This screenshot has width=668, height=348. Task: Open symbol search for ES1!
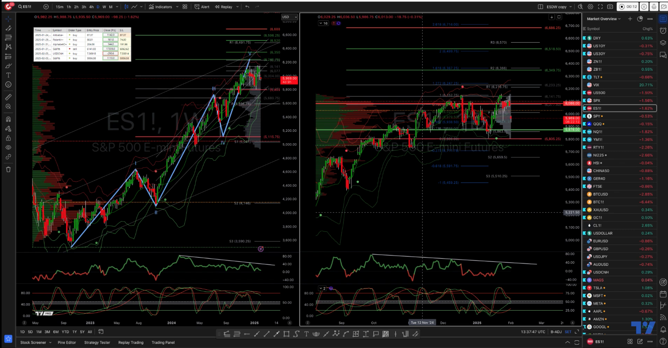tap(25, 7)
